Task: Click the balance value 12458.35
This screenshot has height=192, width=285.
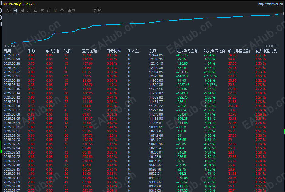Action: coord(156,59)
